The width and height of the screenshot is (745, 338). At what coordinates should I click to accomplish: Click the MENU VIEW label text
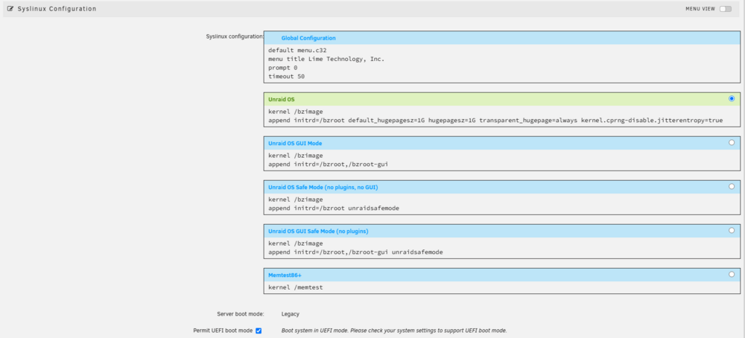click(x=700, y=8)
